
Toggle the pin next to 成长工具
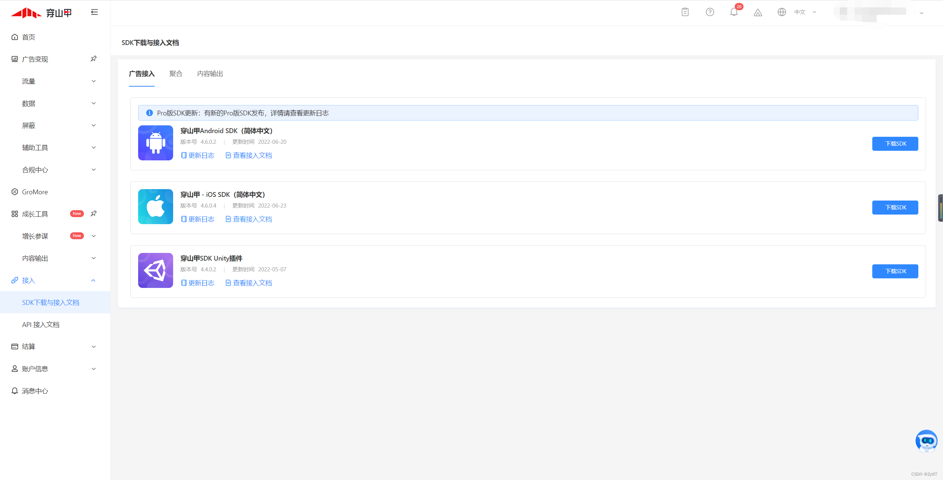pyautogui.click(x=94, y=213)
